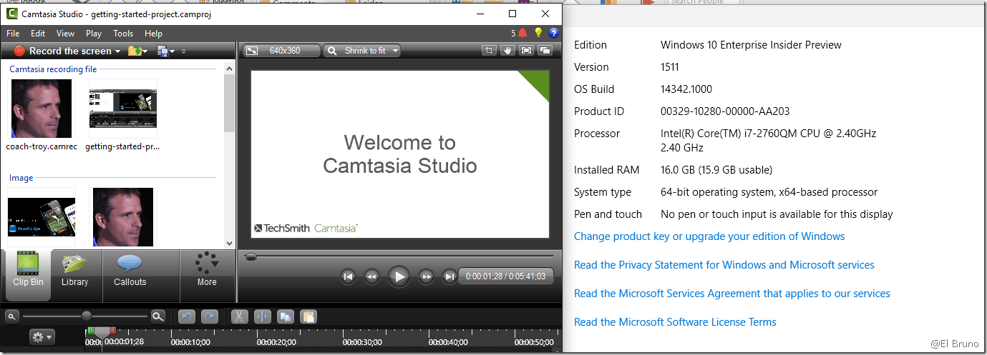Viewport: 987px width, 355px height.
Task: Switch preview to full screen mode
Action: coord(526,51)
